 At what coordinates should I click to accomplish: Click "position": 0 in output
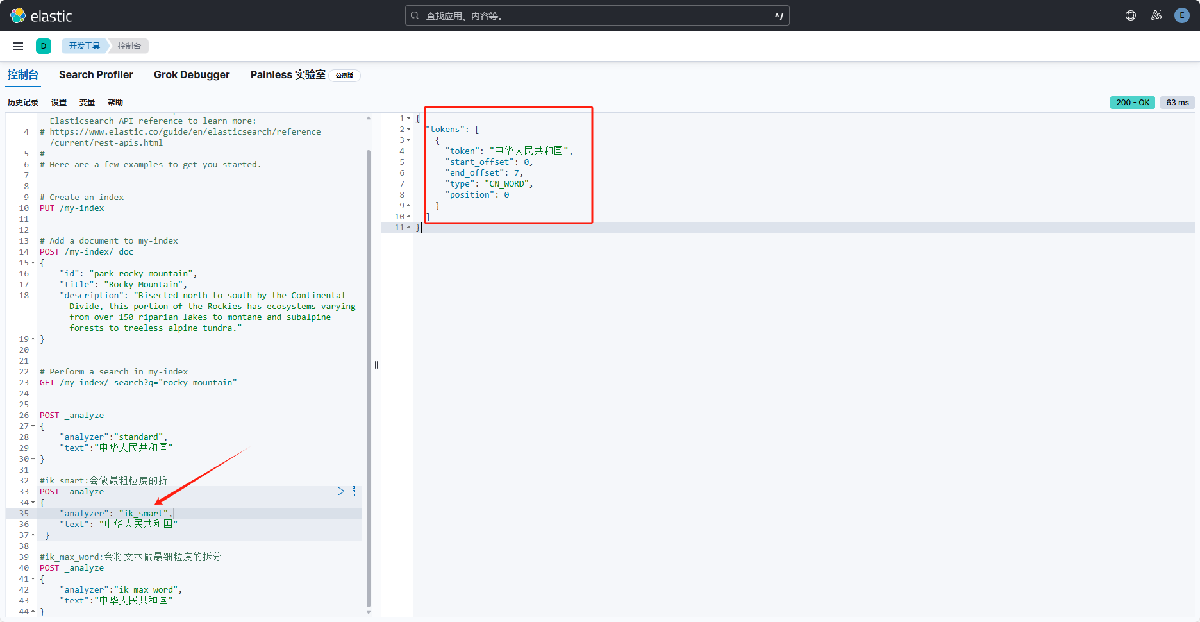478,195
